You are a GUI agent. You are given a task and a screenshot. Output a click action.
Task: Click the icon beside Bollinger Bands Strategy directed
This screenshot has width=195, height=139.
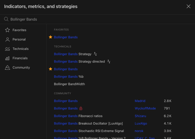[x=109, y=61]
